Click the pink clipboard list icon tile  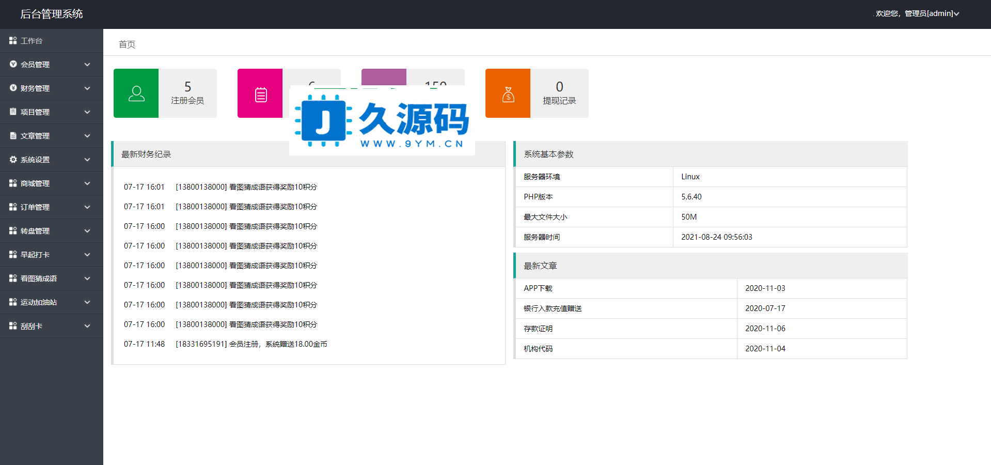click(x=261, y=95)
